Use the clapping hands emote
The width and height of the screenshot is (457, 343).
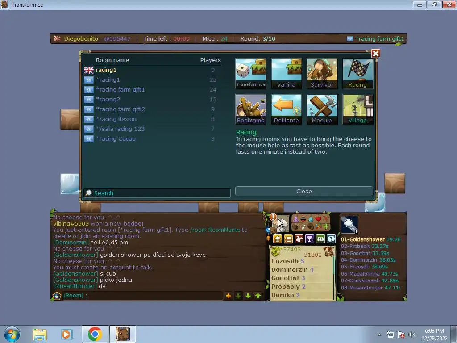(295, 226)
